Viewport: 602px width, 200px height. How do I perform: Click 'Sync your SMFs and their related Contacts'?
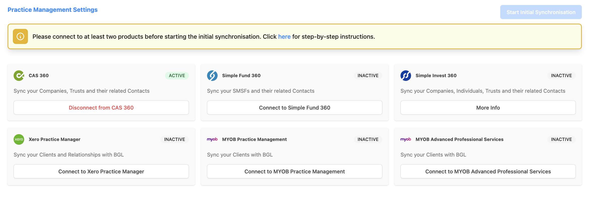pyautogui.click(x=261, y=91)
